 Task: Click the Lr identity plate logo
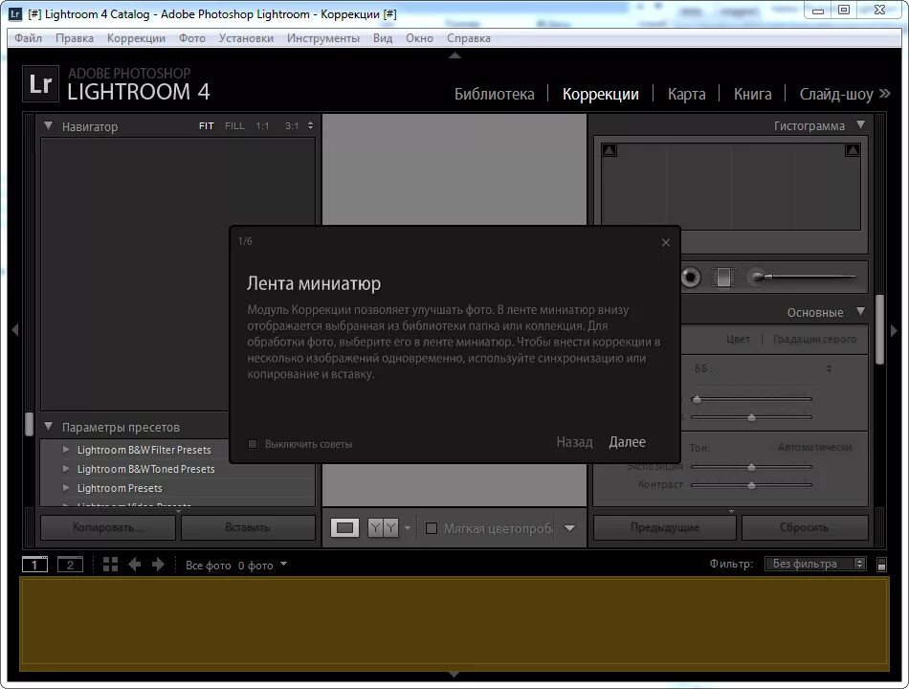point(40,83)
